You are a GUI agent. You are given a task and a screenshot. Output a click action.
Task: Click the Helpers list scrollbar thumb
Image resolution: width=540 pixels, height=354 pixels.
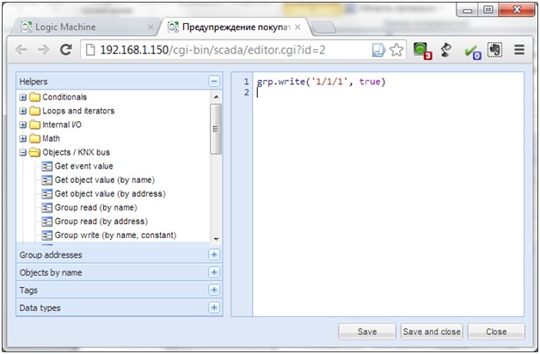point(216,129)
